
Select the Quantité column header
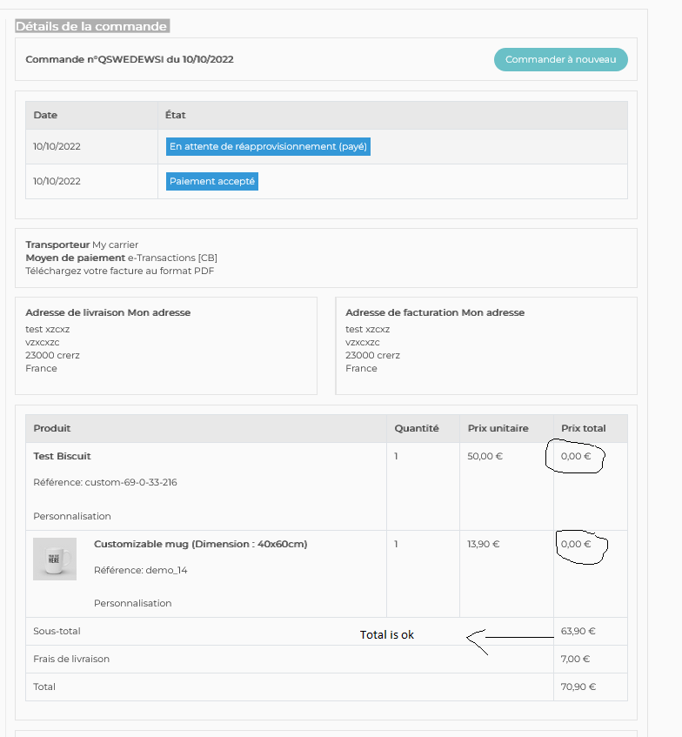coord(417,428)
